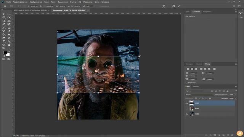Viewport: 244px width, 137px height.
Task: Commit the transform with the checkmark
Action: (179, 6)
